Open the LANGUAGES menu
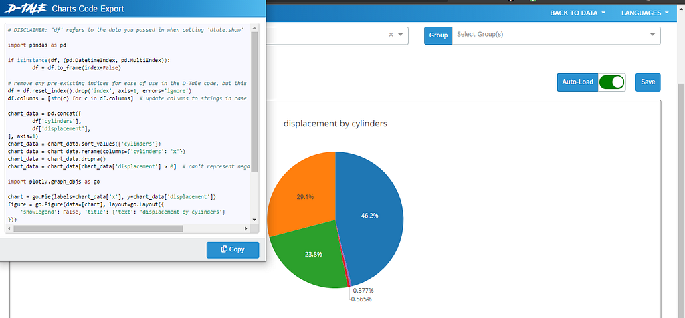 coord(646,13)
